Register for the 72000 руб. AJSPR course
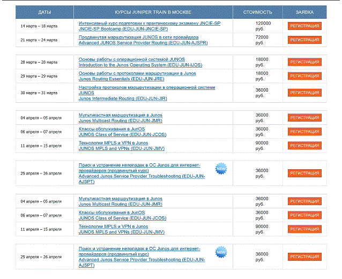 [x=304, y=40]
